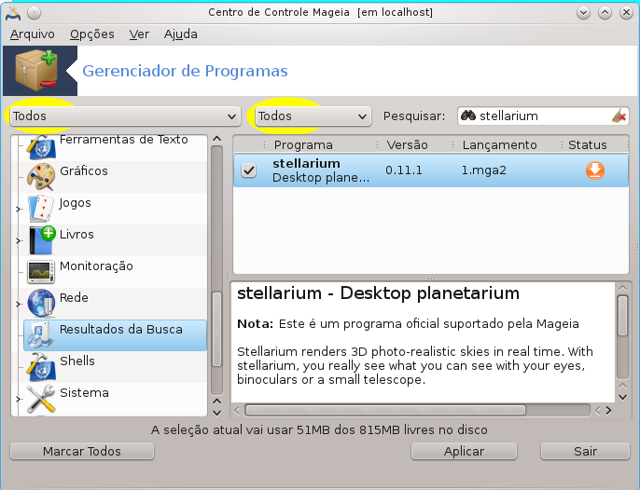640x490 pixels.
Task: Expand the Livros tree category
Action: pyautogui.click(x=18, y=241)
